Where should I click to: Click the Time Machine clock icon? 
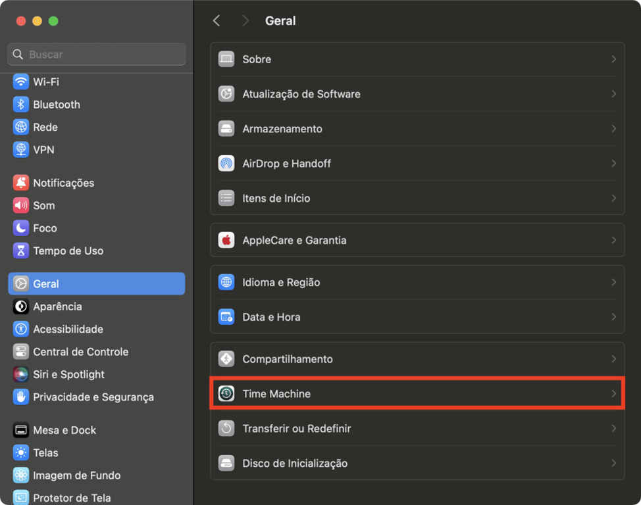[226, 394]
